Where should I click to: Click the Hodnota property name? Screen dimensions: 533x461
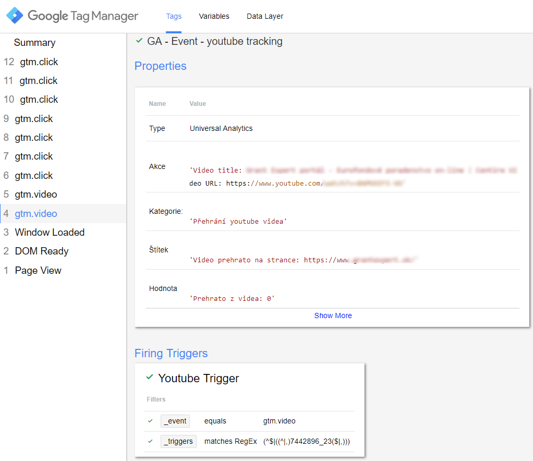[x=163, y=288]
